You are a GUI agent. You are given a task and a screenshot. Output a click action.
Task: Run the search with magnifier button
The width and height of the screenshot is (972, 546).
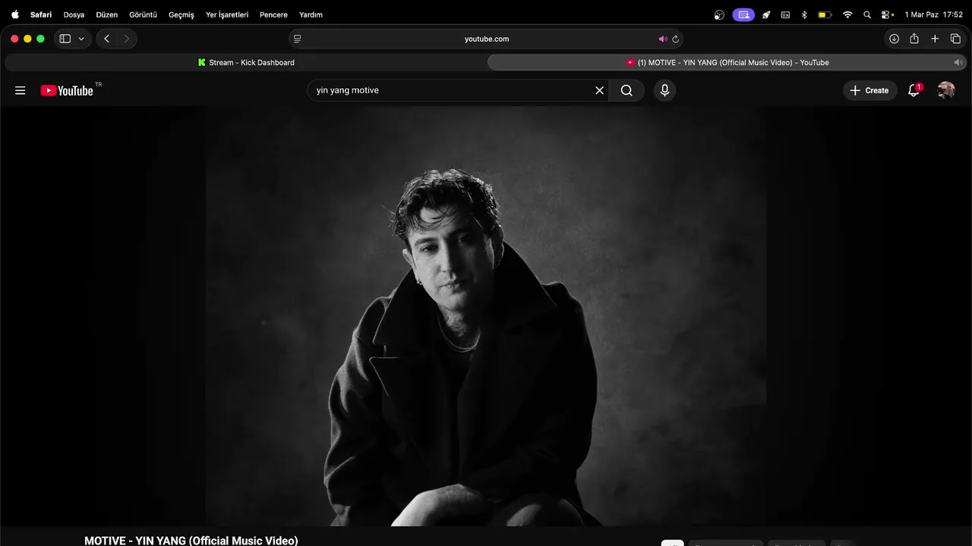pos(626,90)
